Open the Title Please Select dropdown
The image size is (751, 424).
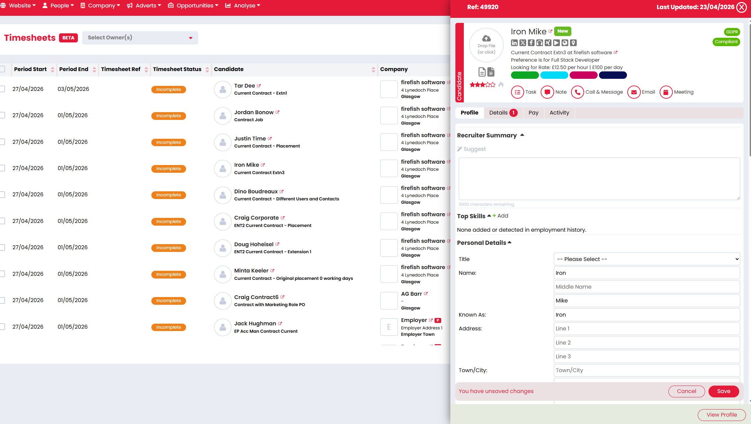click(647, 259)
